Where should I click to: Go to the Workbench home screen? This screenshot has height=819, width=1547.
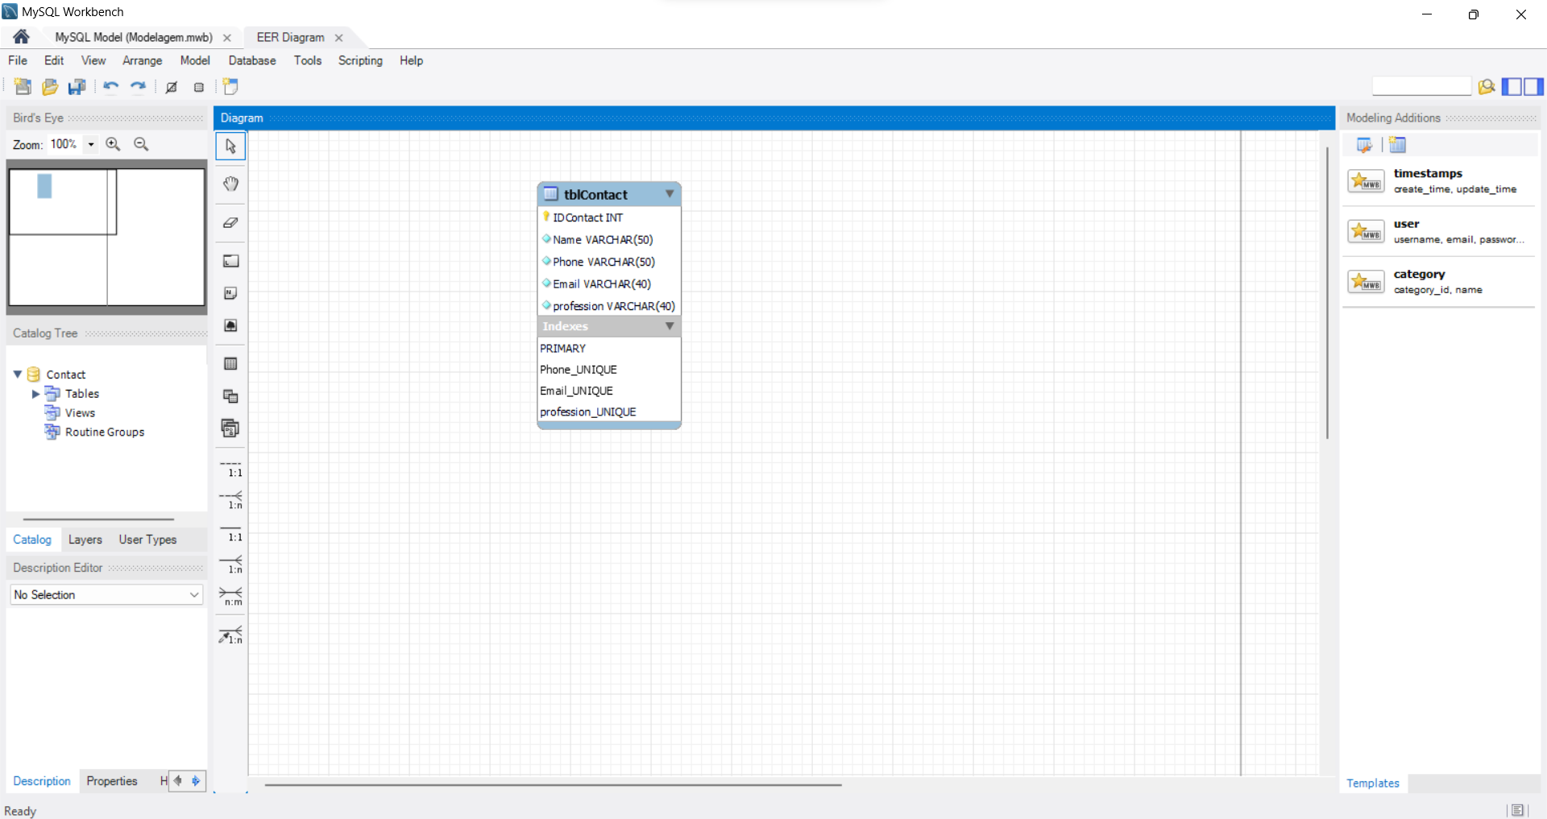click(x=21, y=36)
